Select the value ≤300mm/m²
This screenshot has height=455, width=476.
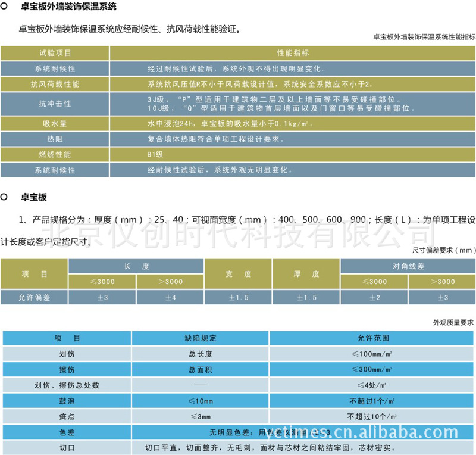click(x=372, y=370)
